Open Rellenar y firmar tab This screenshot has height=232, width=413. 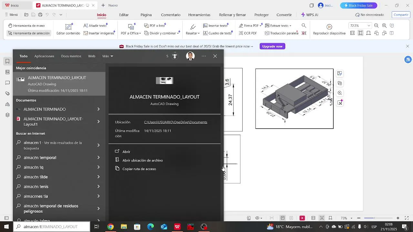tap(232, 15)
